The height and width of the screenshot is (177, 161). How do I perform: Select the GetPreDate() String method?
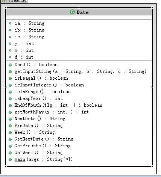43,146
